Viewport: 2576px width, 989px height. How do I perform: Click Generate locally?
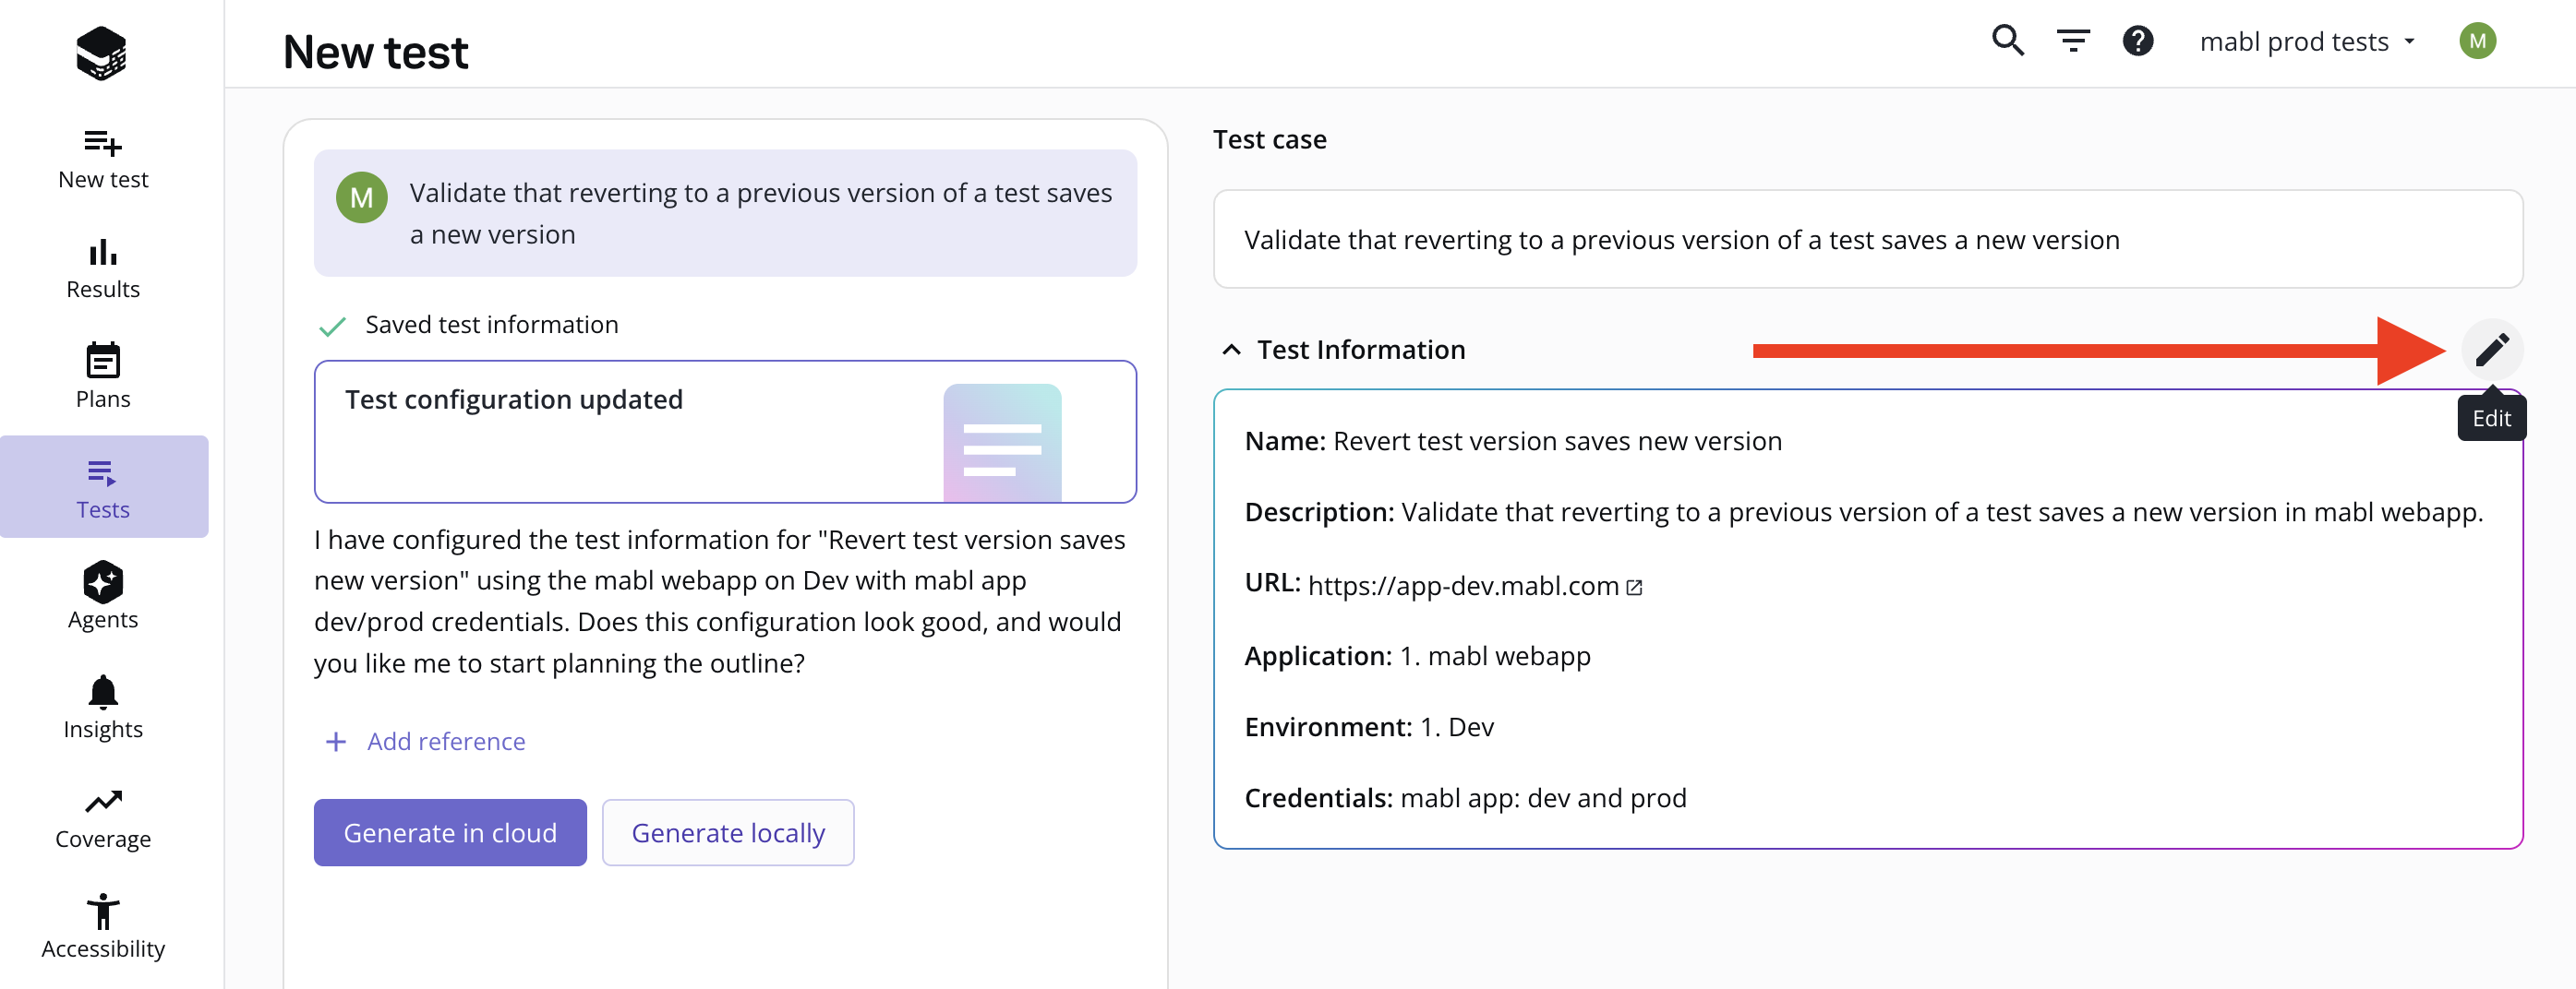pos(728,832)
